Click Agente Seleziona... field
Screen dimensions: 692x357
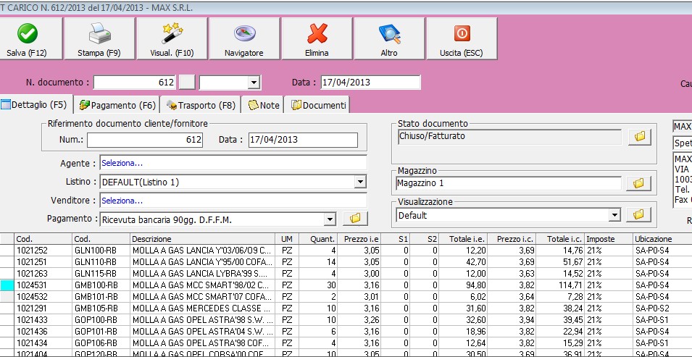[233, 163]
